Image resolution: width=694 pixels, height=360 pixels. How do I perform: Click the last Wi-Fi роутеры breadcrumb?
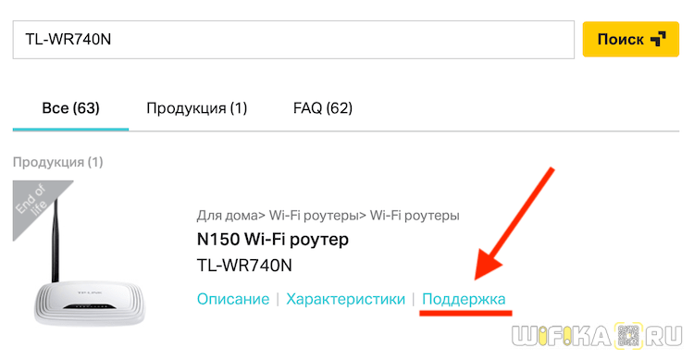coord(415,216)
